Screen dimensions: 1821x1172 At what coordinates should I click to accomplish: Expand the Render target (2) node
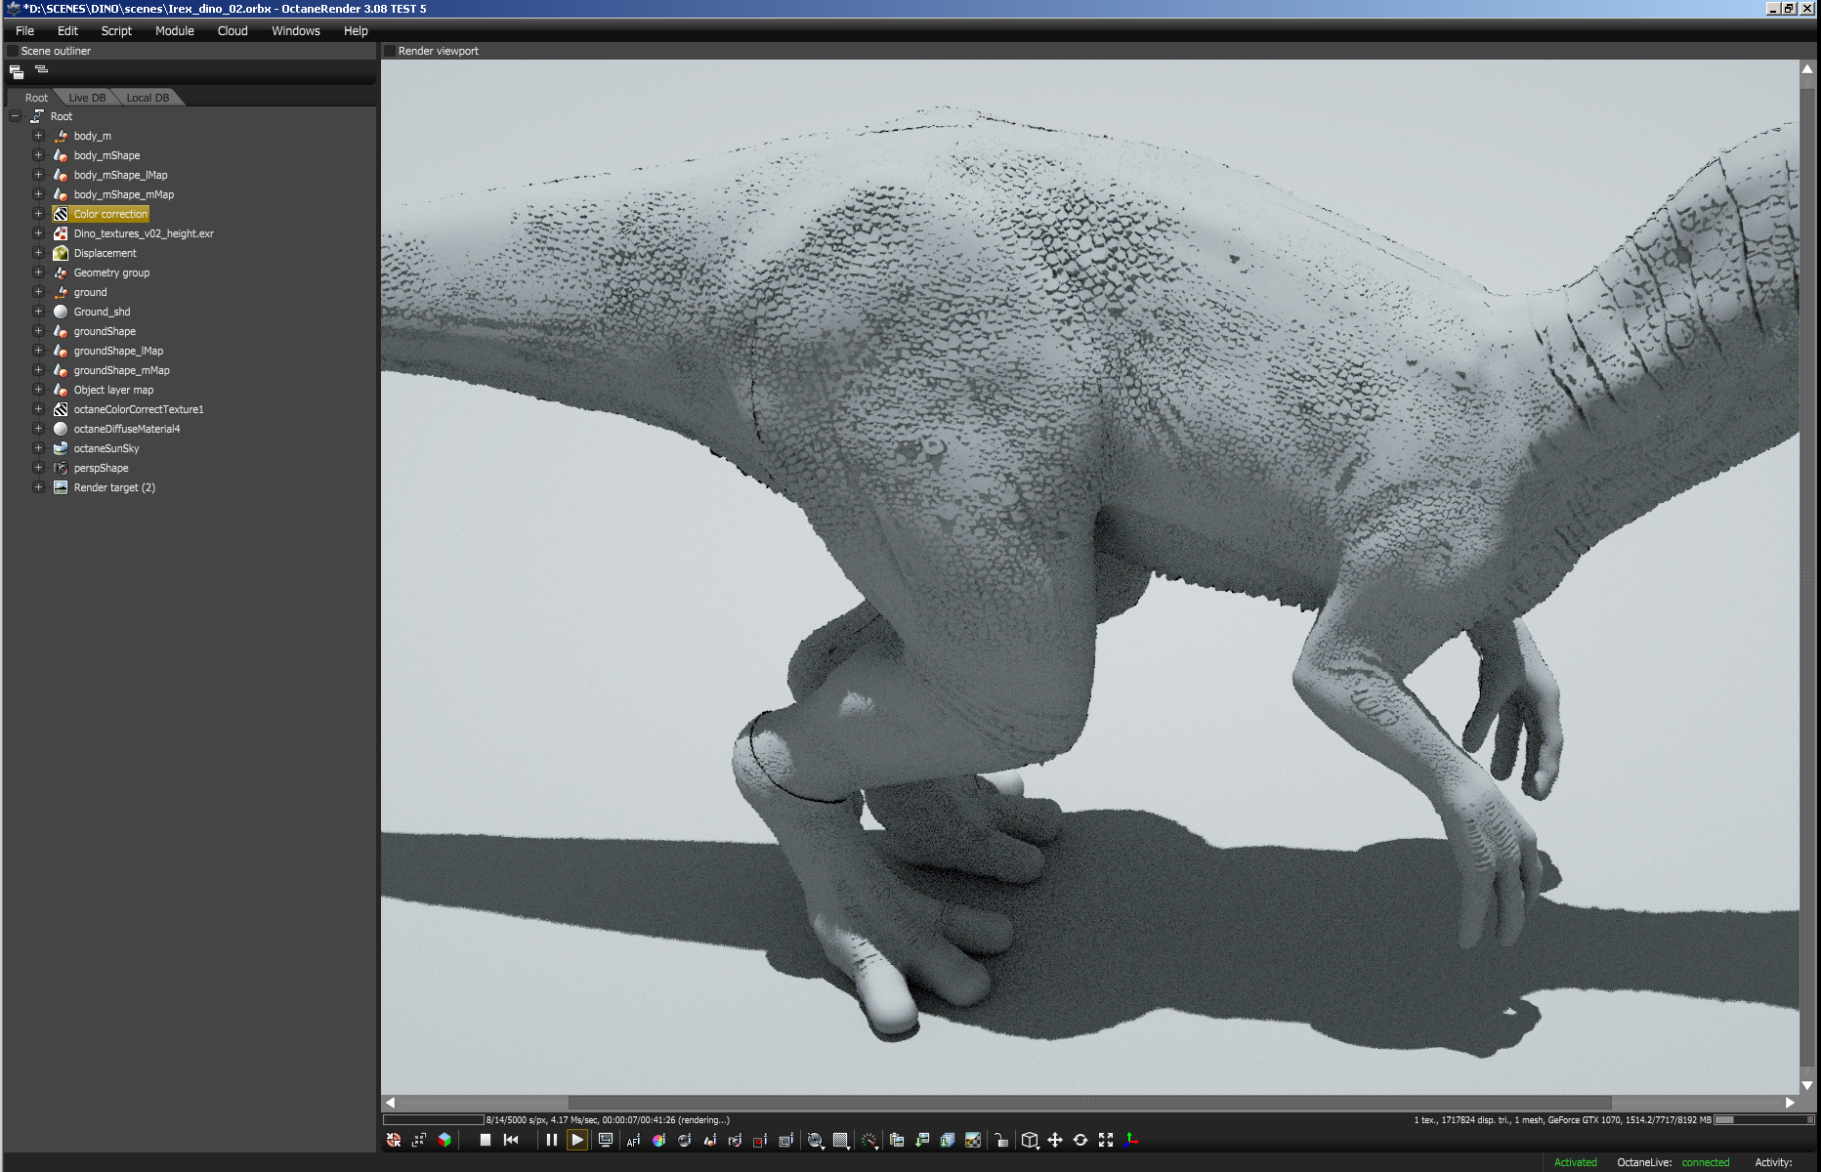pos(38,487)
